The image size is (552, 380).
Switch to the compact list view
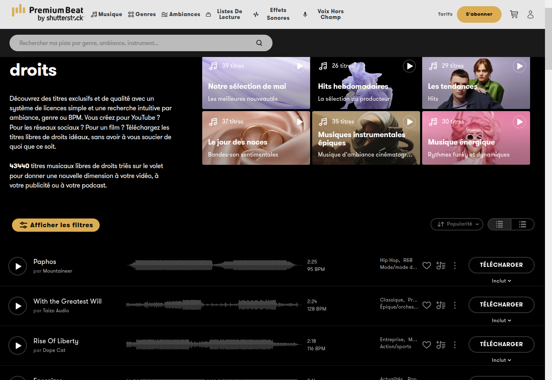click(499, 224)
